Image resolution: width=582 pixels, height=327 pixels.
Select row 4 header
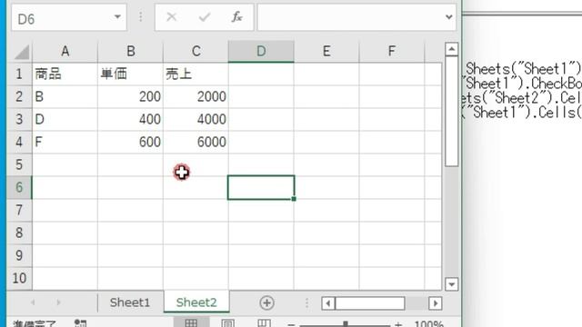19,142
